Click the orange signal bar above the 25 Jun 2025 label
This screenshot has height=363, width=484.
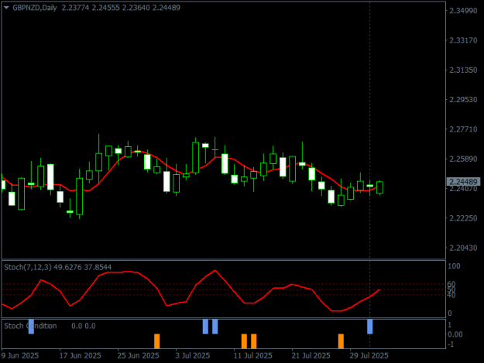coord(156,341)
